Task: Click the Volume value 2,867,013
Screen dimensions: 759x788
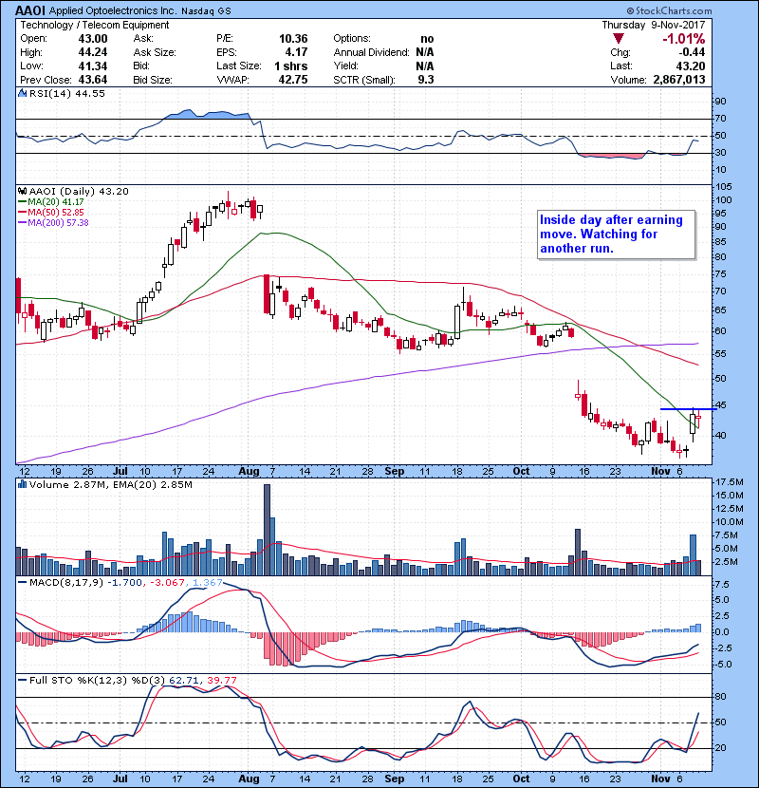Action: pyautogui.click(x=679, y=80)
